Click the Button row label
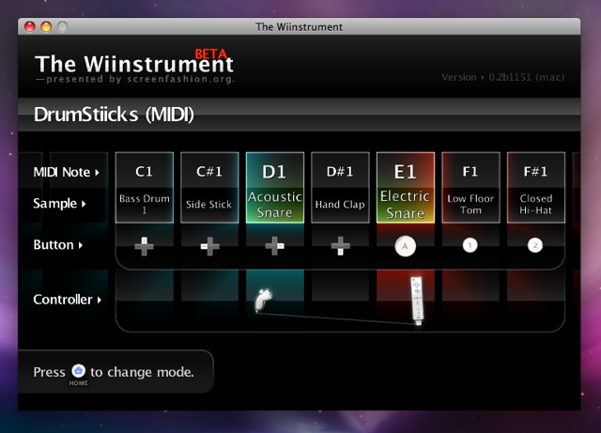Screen dimensions: 601x433 point(58,245)
